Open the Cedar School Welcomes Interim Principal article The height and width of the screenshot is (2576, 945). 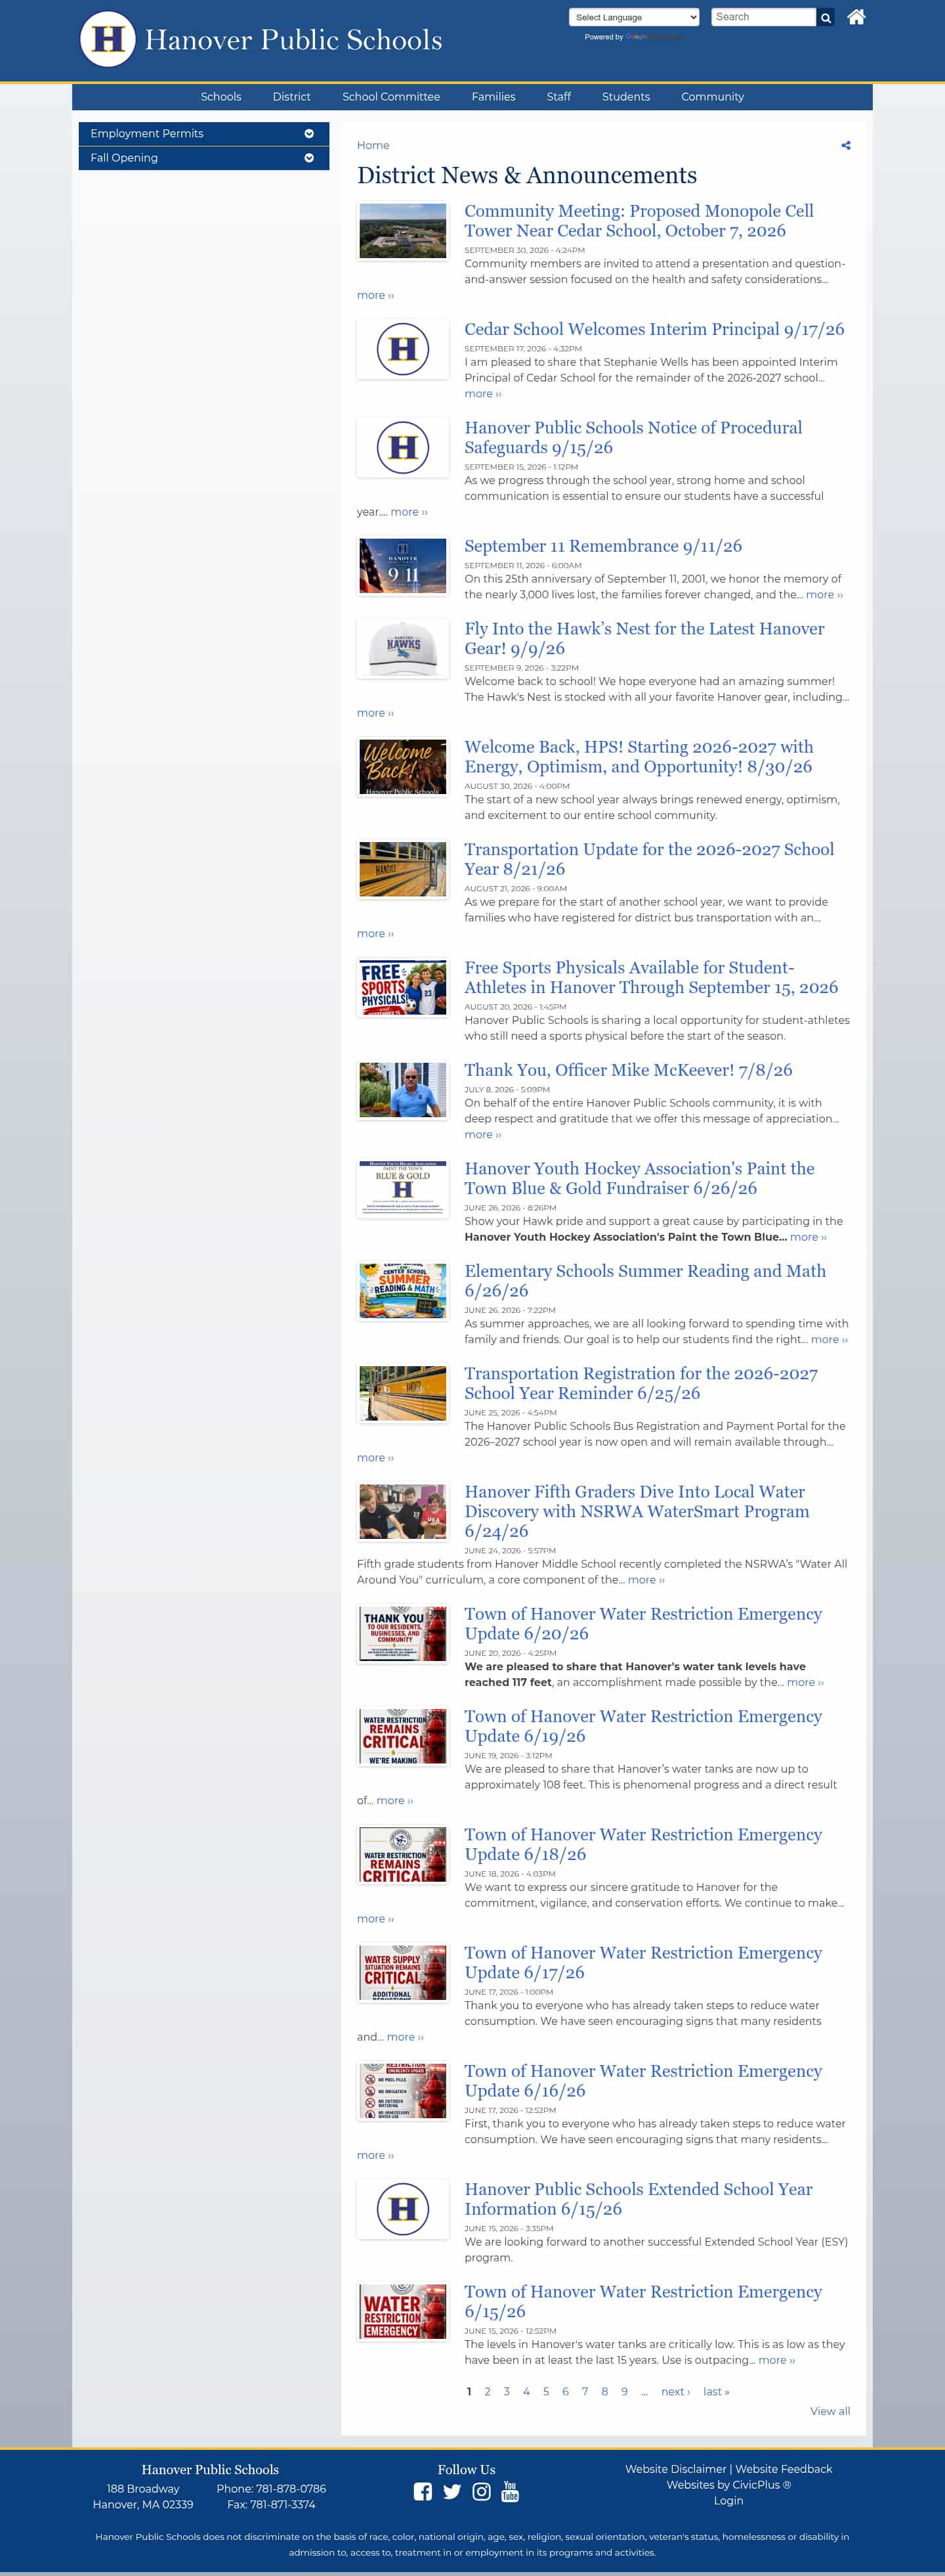pos(654,330)
